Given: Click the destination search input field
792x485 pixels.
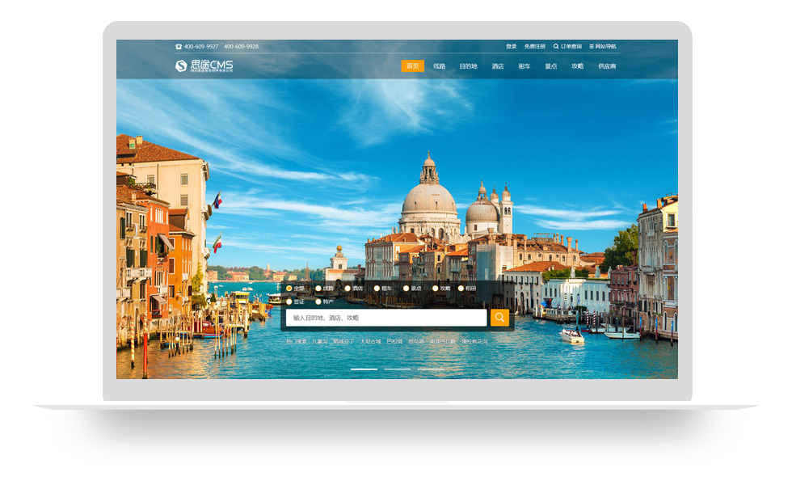Looking at the screenshot, I should point(385,318).
